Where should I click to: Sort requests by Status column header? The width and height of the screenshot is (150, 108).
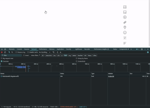click(75, 74)
